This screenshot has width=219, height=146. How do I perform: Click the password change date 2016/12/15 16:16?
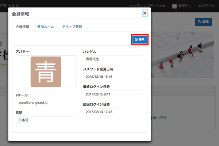click(99, 77)
